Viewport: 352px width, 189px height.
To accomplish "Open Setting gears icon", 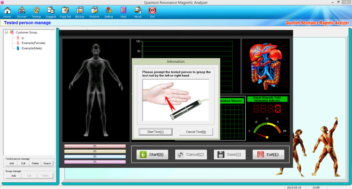I will click(x=109, y=11).
